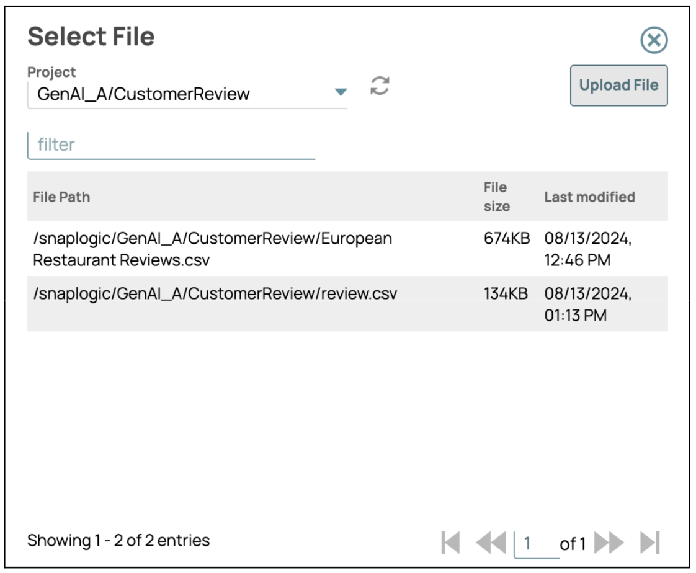Select the European Restaurant Reviews.csv file

[x=212, y=249]
